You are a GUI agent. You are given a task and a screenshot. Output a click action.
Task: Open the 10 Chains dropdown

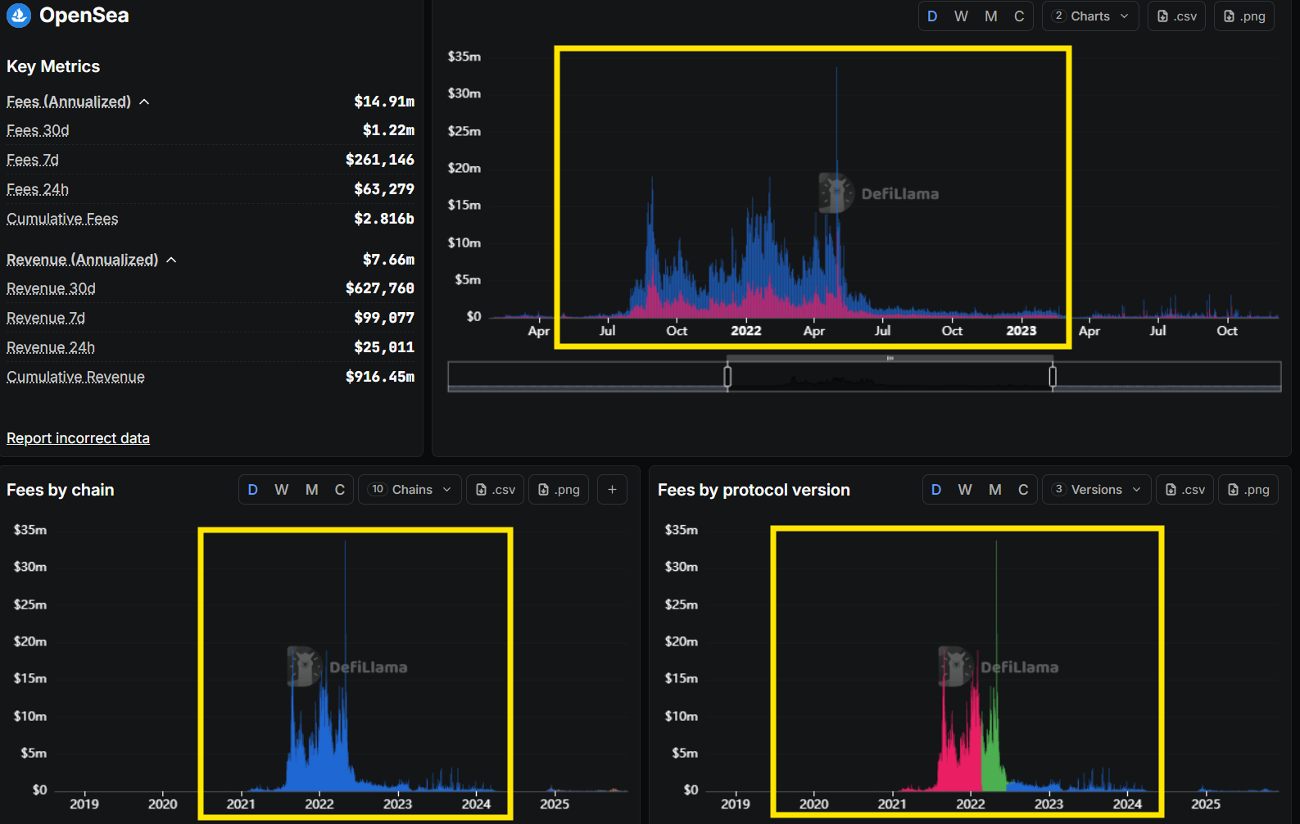pyautogui.click(x=410, y=490)
